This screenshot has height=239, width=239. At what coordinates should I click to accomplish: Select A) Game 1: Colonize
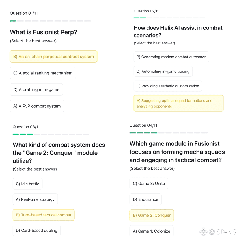[152, 231]
